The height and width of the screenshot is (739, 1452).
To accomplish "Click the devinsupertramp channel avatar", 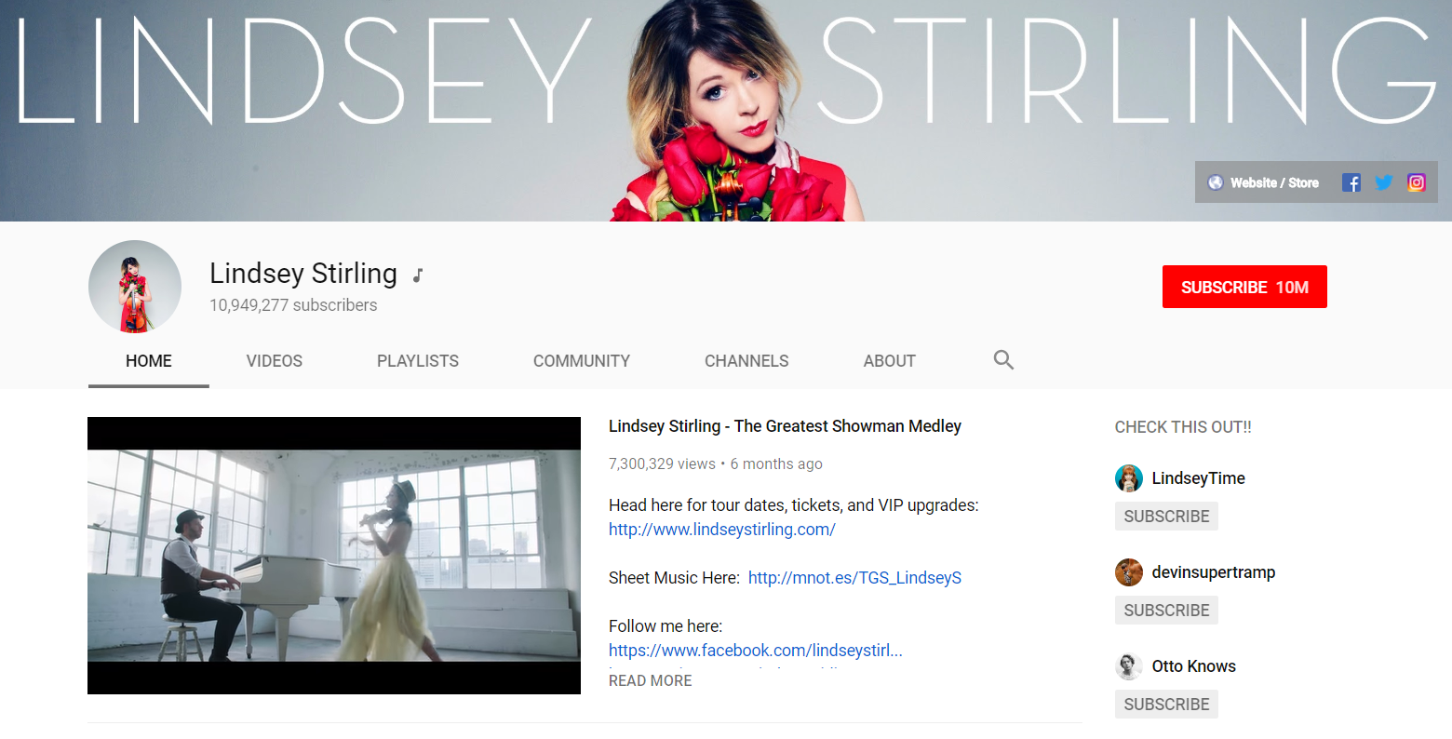I will 1129,572.
